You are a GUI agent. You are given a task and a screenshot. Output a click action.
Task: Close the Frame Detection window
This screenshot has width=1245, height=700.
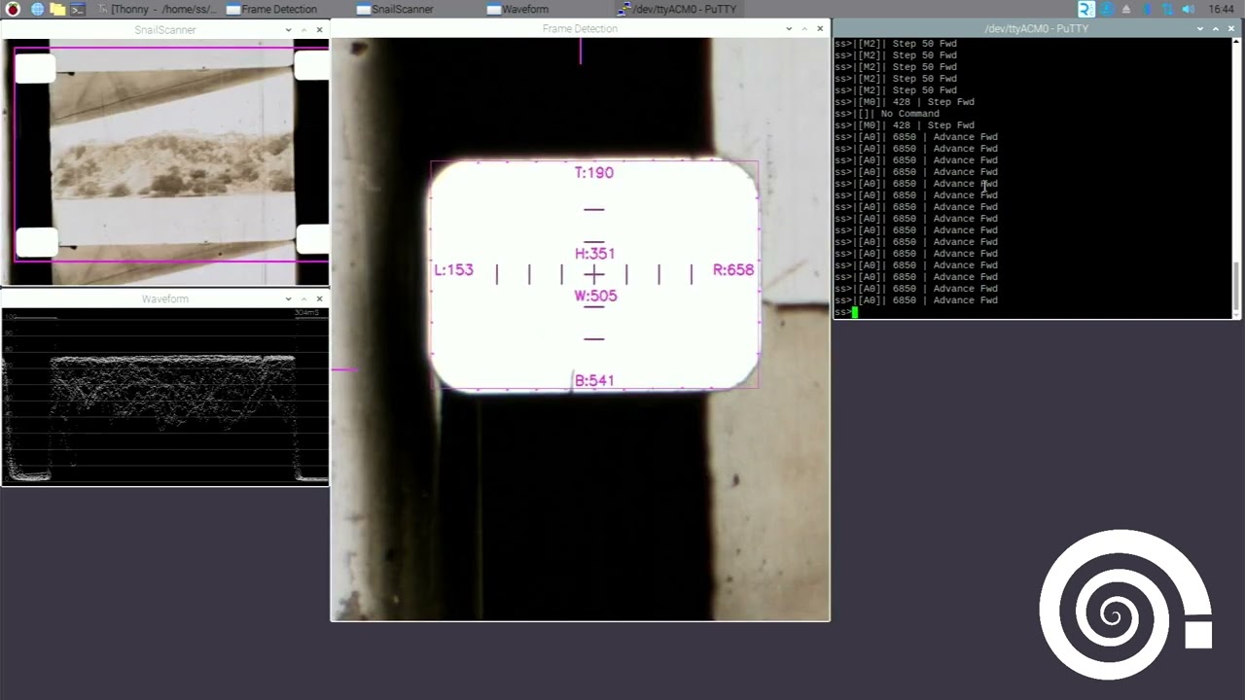(820, 28)
